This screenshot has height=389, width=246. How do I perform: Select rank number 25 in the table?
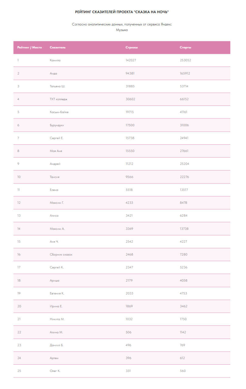click(x=19, y=371)
